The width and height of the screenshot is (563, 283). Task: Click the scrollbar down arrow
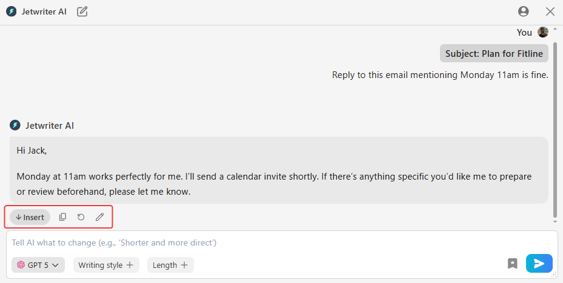(555, 222)
